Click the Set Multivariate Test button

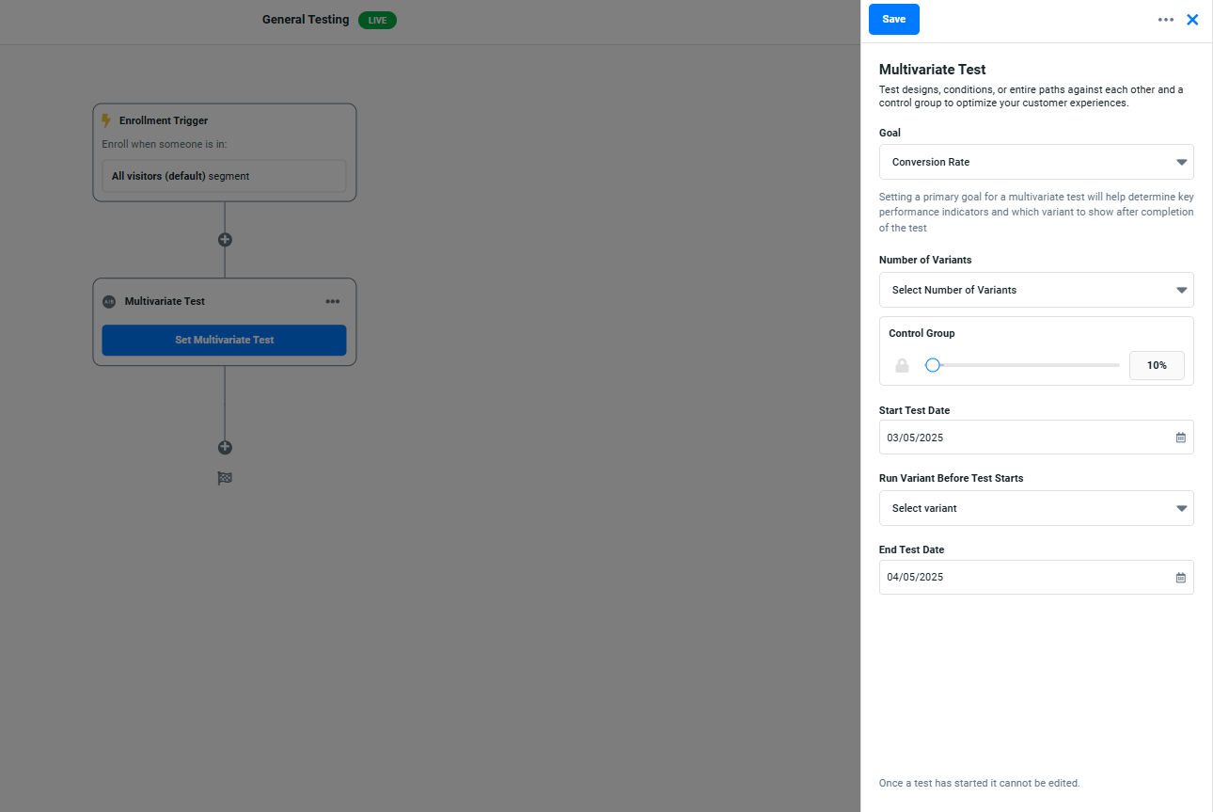pyautogui.click(x=224, y=340)
